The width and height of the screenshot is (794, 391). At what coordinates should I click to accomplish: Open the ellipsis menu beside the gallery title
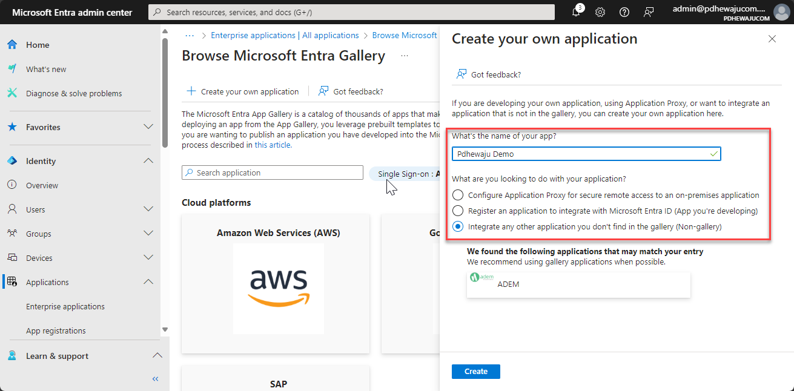405,56
